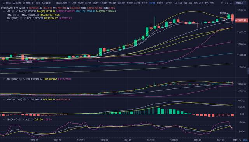This screenshot has height=142, width=249.
Task: Remove the MA indicator
Action: (16, 11)
